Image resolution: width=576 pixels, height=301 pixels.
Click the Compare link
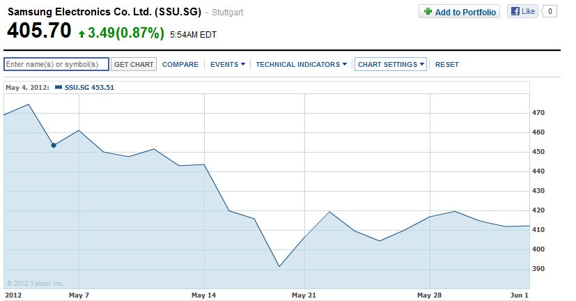(180, 64)
